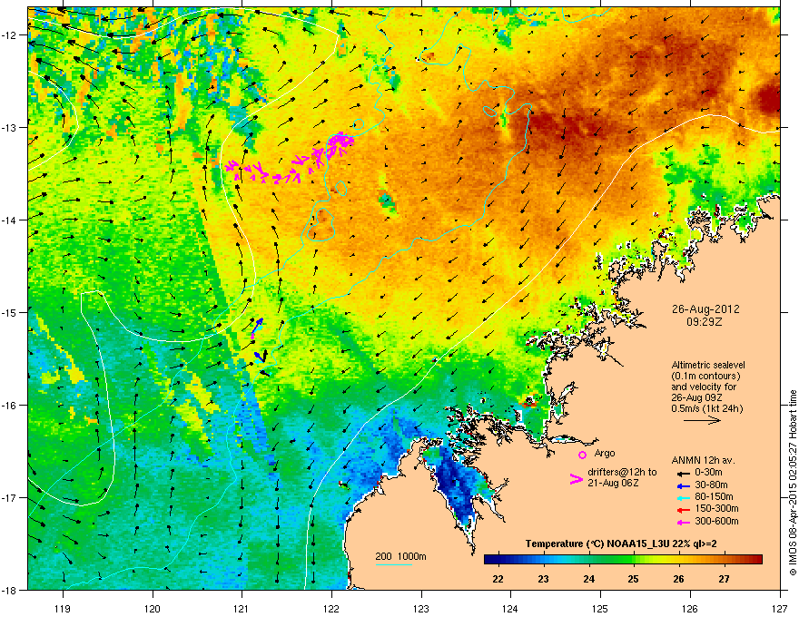The height and width of the screenshot is (617, 799).
Task: Click the latitude axis label -16
Action: [x=9, y=406]
